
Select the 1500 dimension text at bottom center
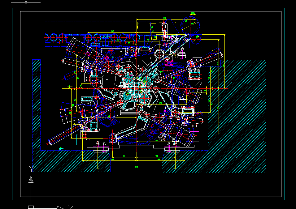pyautogui.click(x=136, y=166)
